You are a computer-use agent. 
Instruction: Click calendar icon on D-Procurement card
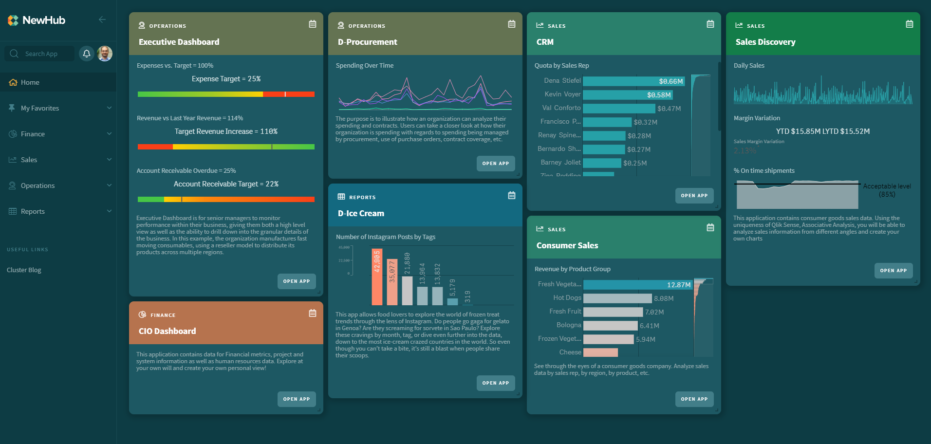511,24
